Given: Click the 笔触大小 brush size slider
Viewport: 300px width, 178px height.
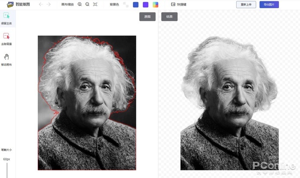Looking at the screenshot, I should pyautogui.click(x=6, y=169).
